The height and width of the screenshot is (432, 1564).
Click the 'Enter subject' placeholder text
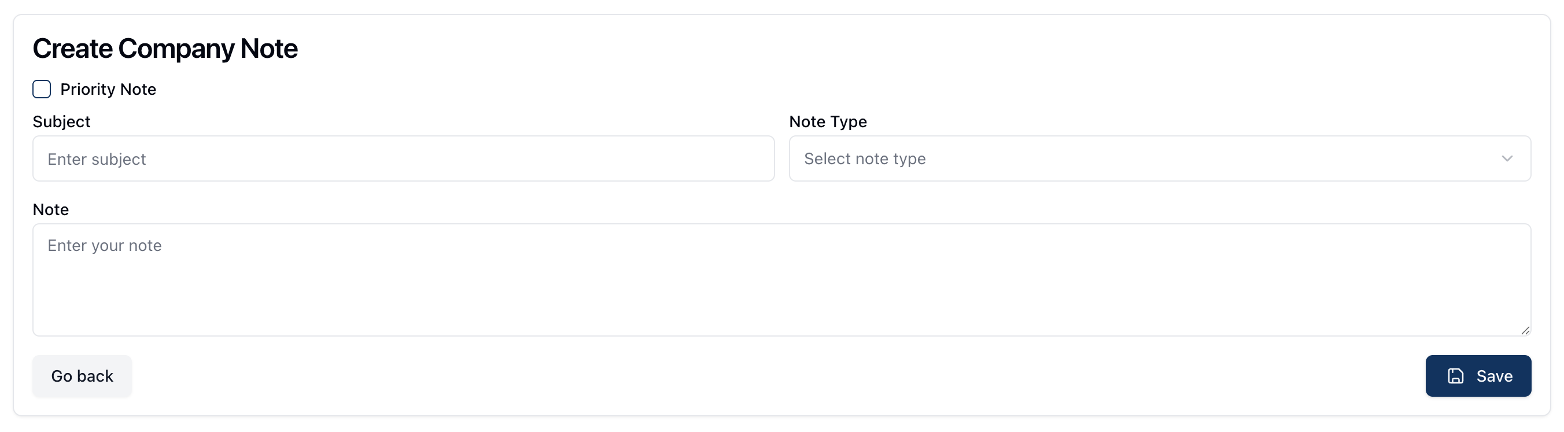[x=97, y=159]
